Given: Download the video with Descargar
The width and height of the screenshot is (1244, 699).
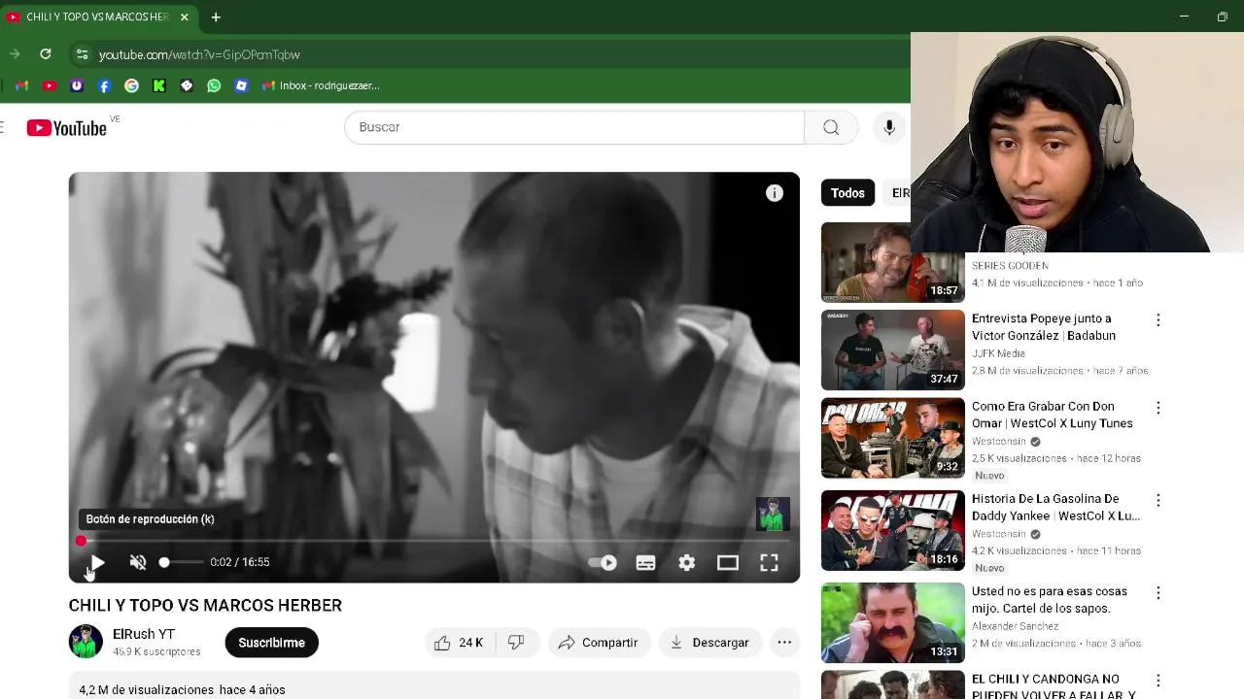Looking at the screenshot, I should click(x=709, y=643).
